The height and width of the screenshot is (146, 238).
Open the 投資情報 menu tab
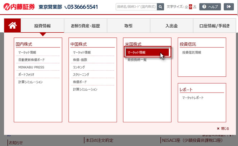[42, 26]
